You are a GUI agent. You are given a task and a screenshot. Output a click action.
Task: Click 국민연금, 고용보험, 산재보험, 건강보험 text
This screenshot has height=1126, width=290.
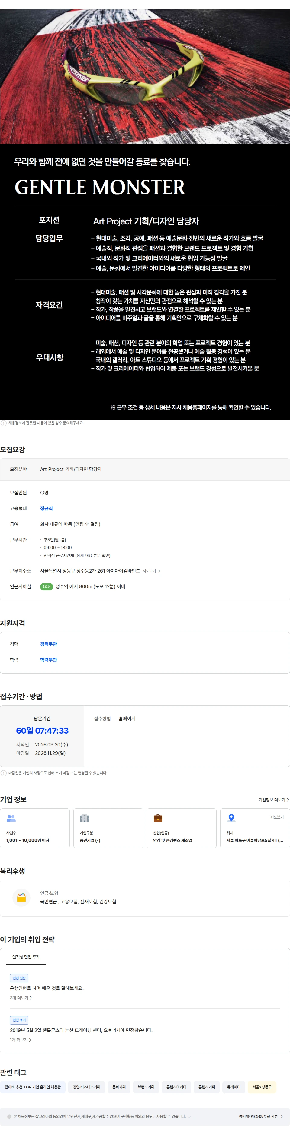[x=78, y=902]
